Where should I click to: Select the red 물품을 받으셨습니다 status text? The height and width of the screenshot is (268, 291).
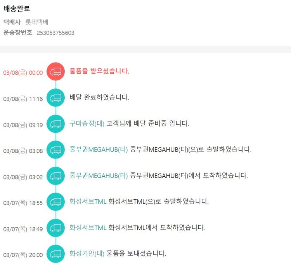[99, 71]
